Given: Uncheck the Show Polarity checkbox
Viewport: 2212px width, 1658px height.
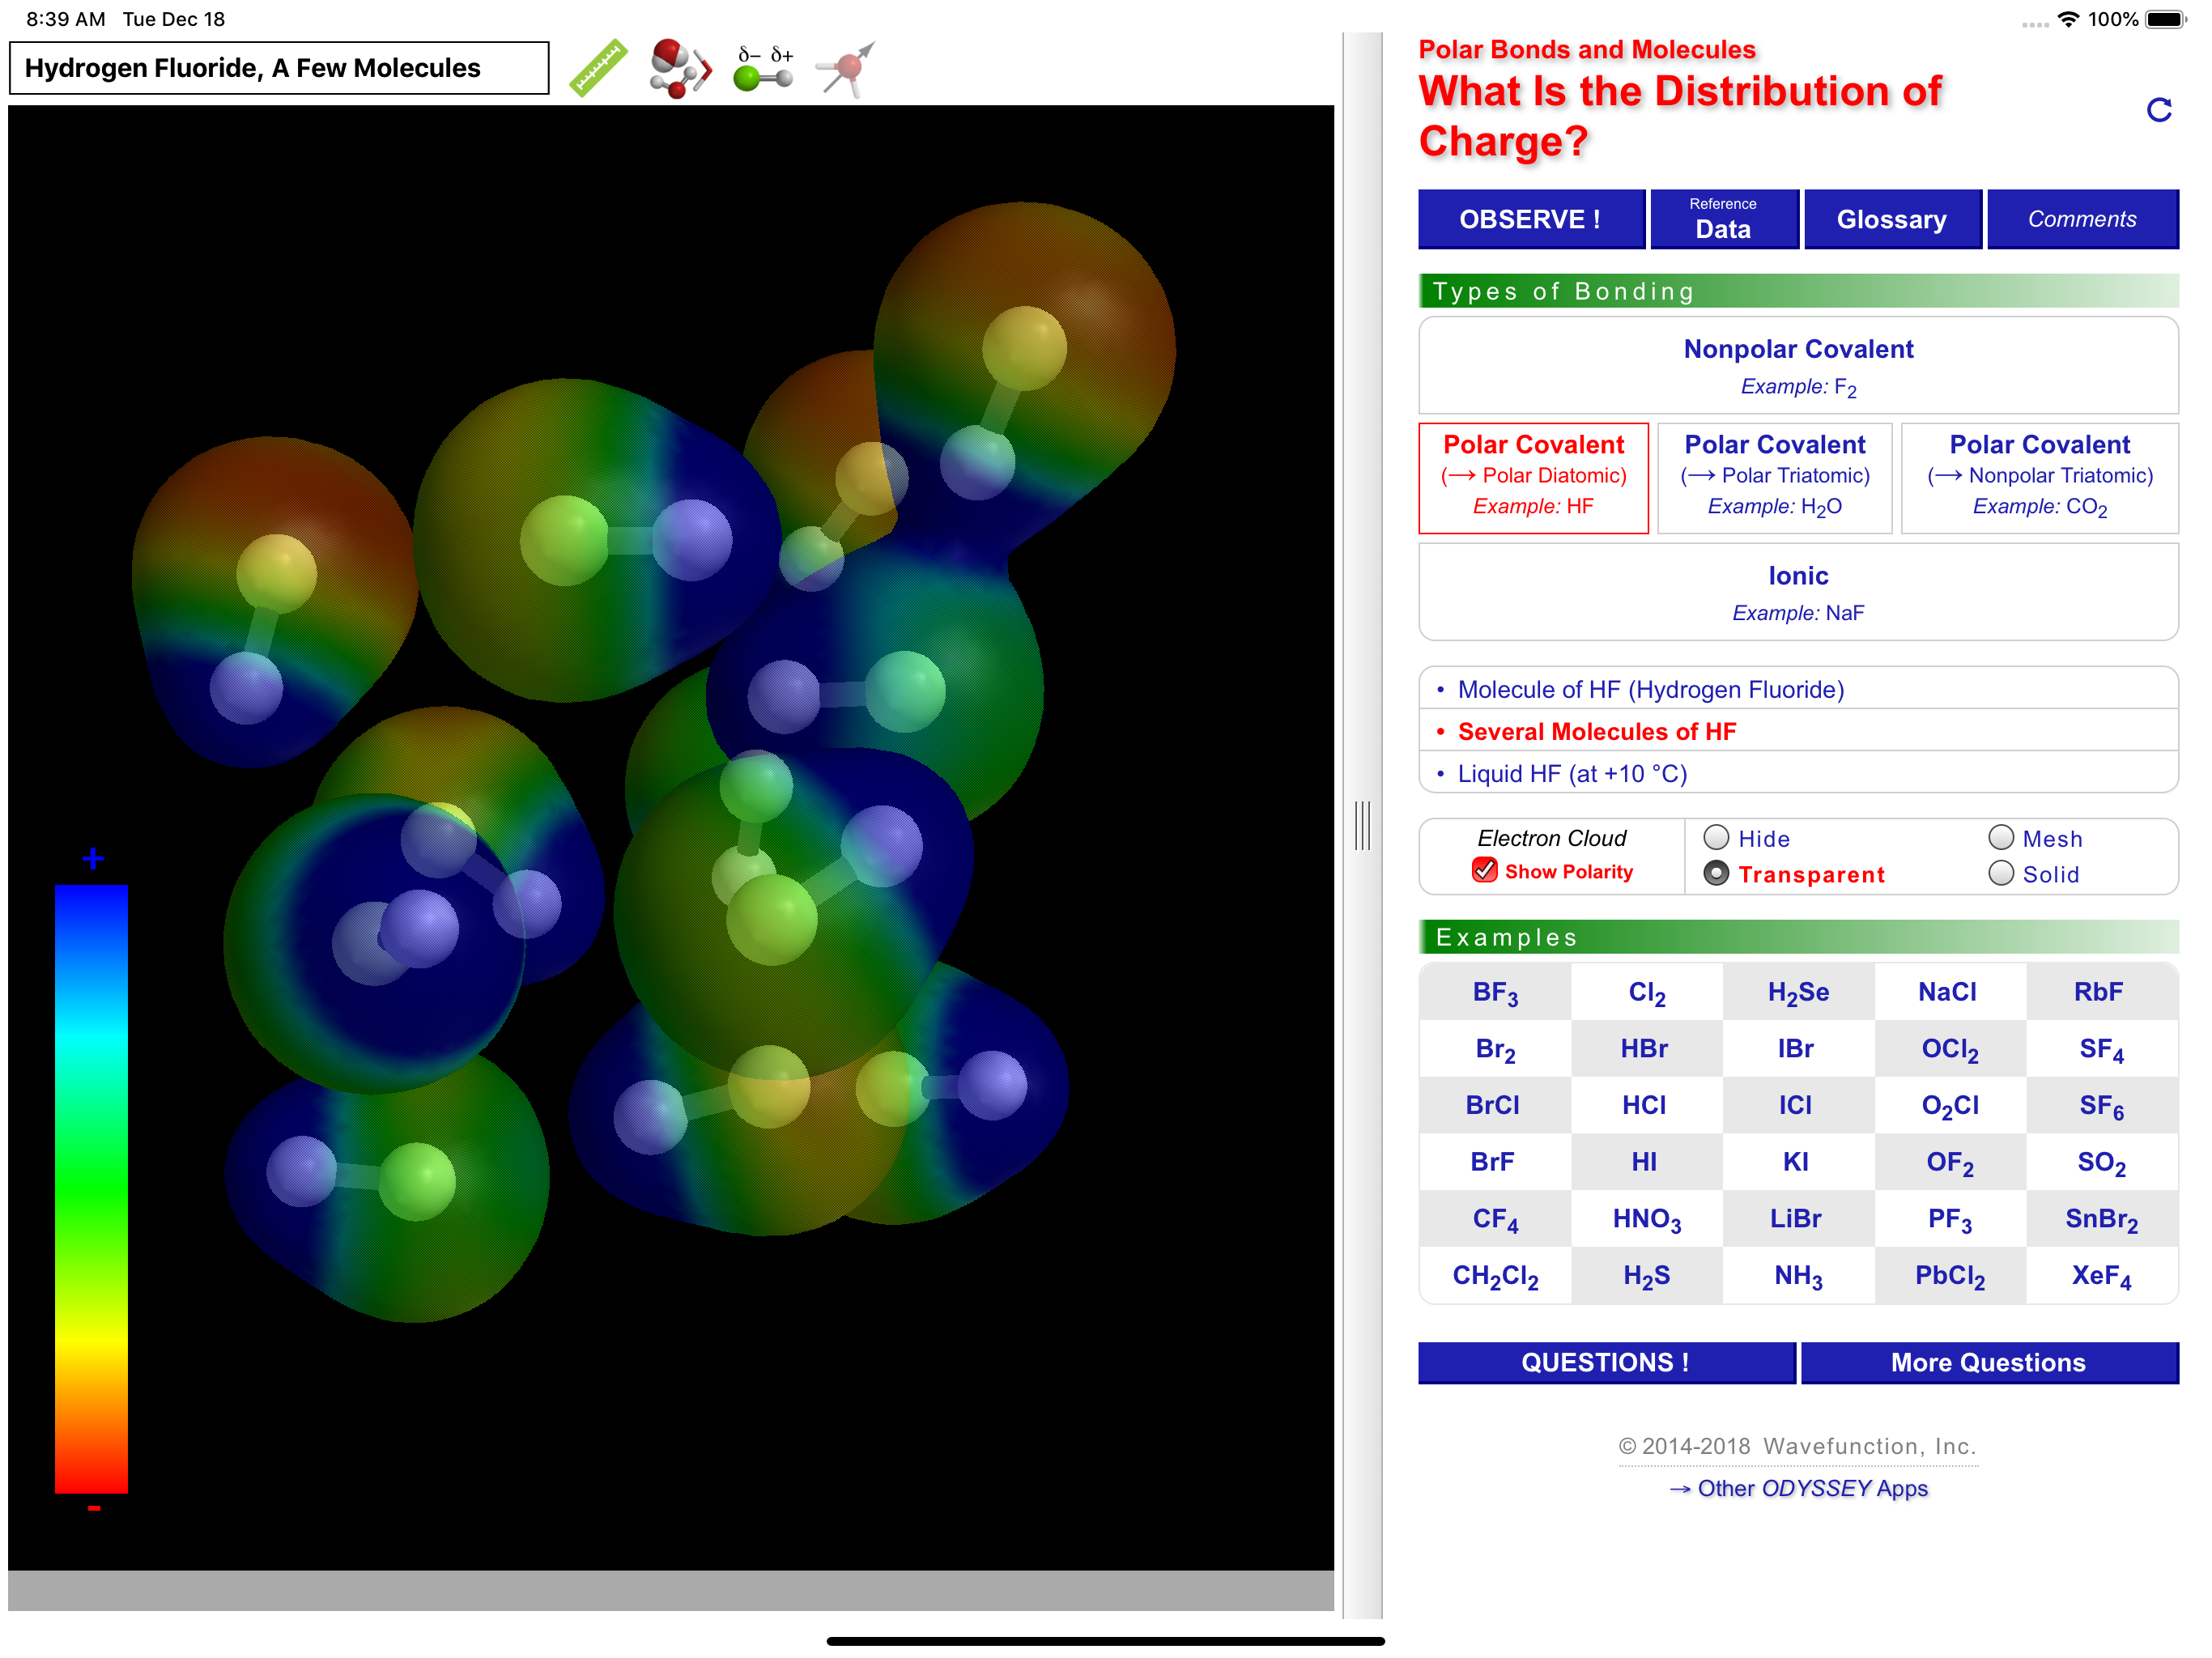Looking at the screenshot, I should click(x=1485, y=871).
